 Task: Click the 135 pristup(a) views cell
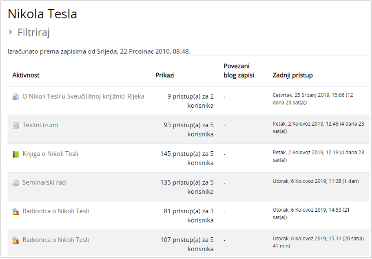coord(187,187)
